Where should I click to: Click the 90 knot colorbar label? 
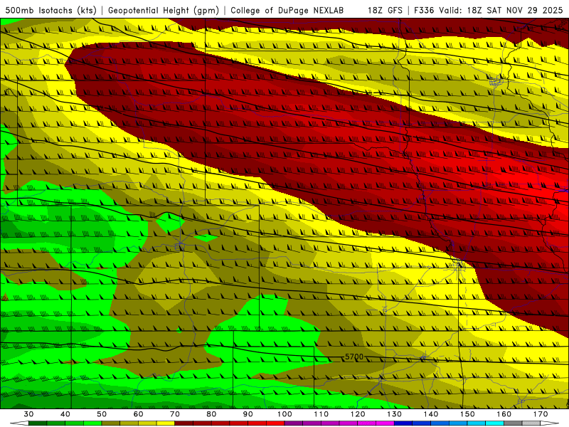click(248, 414)
